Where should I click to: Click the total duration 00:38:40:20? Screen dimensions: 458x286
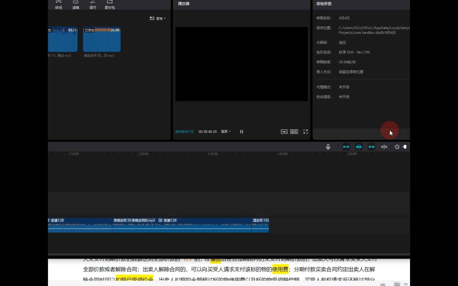click(x=208, y=132)
